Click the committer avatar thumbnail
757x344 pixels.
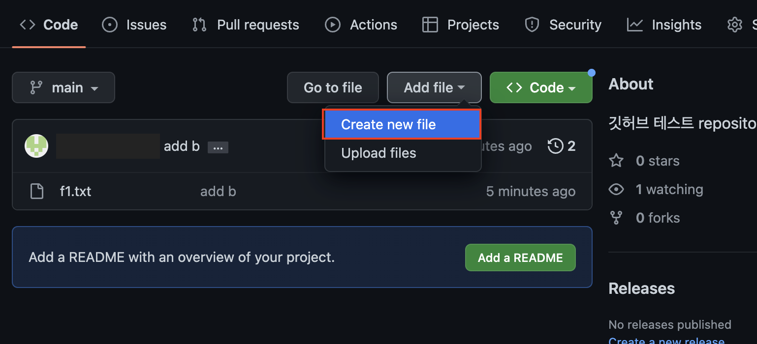point(36,146)
